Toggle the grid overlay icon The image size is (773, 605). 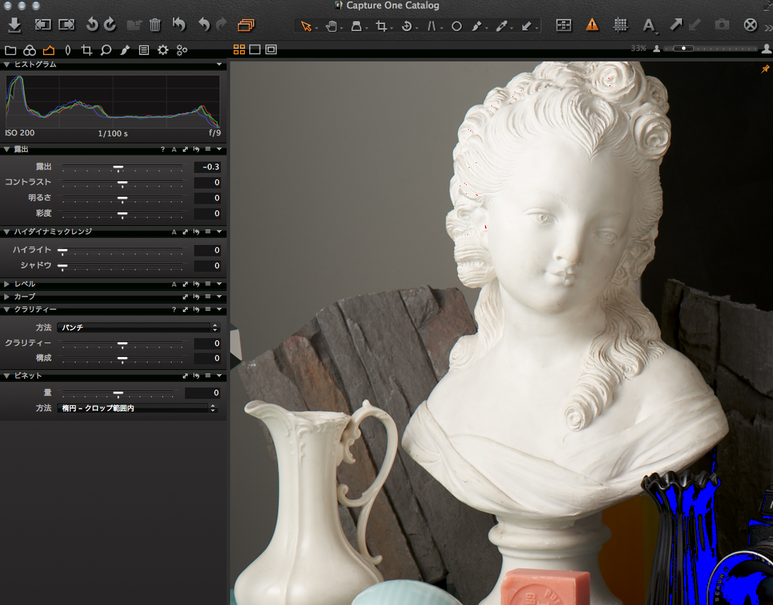pyautogui.click(x=621, y=25)
